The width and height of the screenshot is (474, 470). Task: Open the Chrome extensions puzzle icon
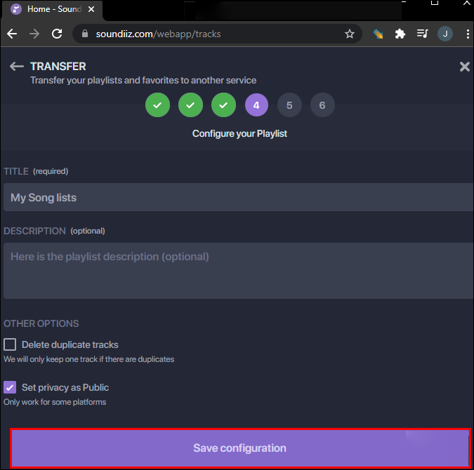pyautogui.click(x=400, y=34)
